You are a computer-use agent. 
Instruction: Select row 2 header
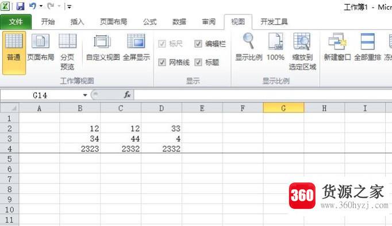pyautogui.click(x=10, y=128)
